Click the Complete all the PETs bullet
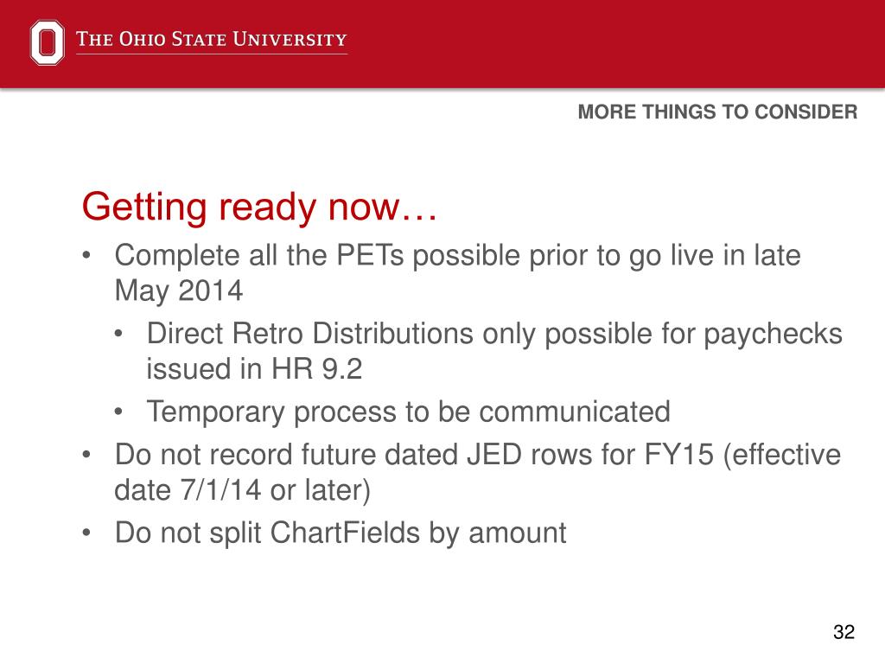Screen dimensions: 885x664 (458, 272)
